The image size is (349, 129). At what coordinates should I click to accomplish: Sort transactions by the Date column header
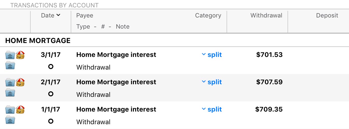coord(51,15)
